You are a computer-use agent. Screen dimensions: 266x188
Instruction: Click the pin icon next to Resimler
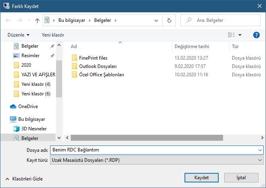(x=52, y=56)
